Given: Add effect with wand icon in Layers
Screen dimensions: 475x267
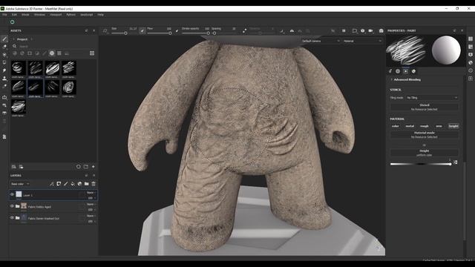Looking at the screenshot, I should click(x=52, y=184).
